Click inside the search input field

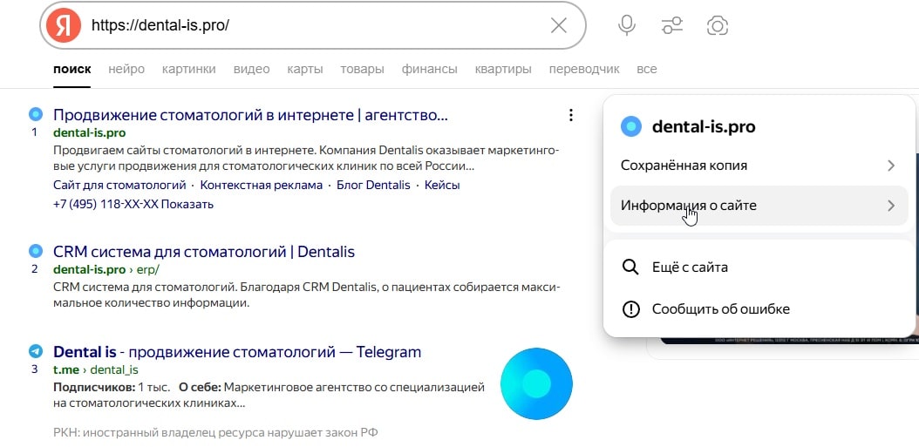[317, 25]
